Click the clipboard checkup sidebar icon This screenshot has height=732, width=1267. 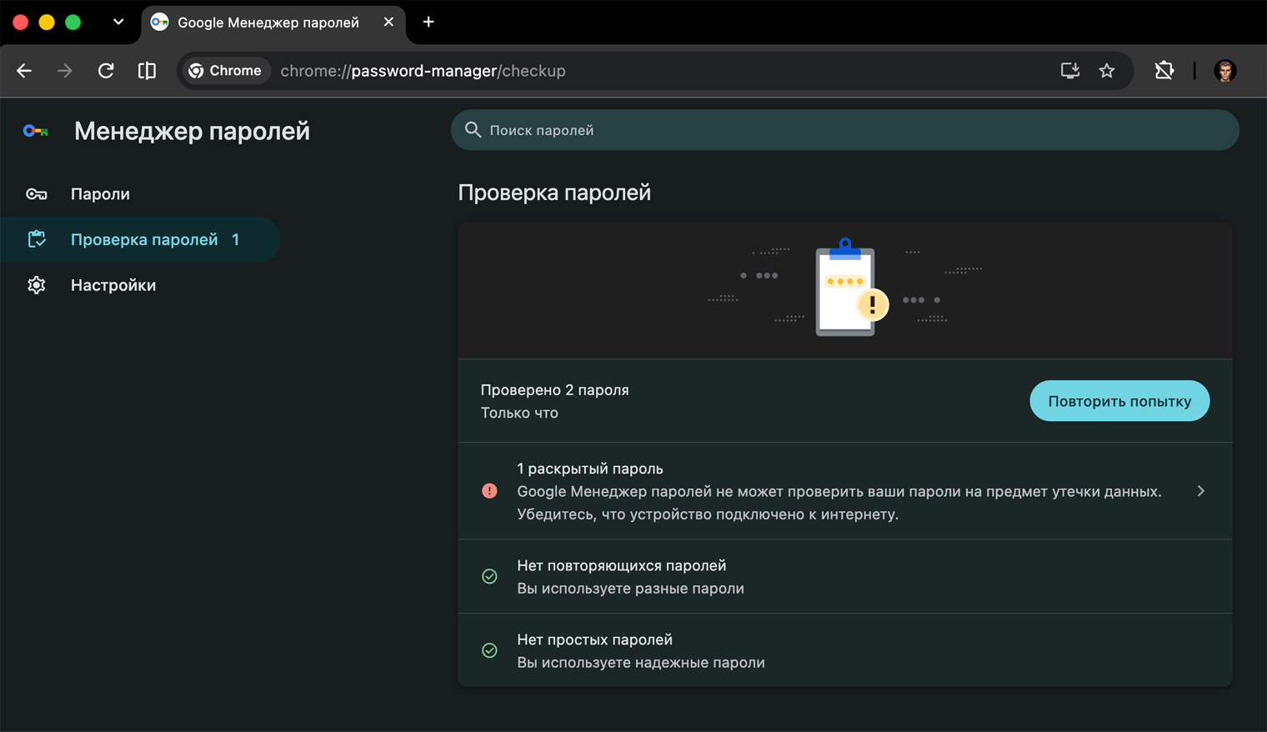coord(37,239)
